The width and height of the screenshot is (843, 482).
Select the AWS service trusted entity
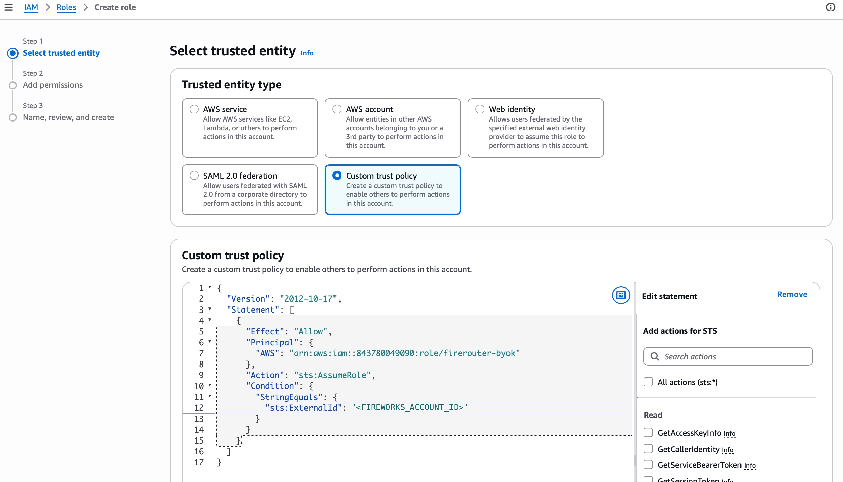194,109
